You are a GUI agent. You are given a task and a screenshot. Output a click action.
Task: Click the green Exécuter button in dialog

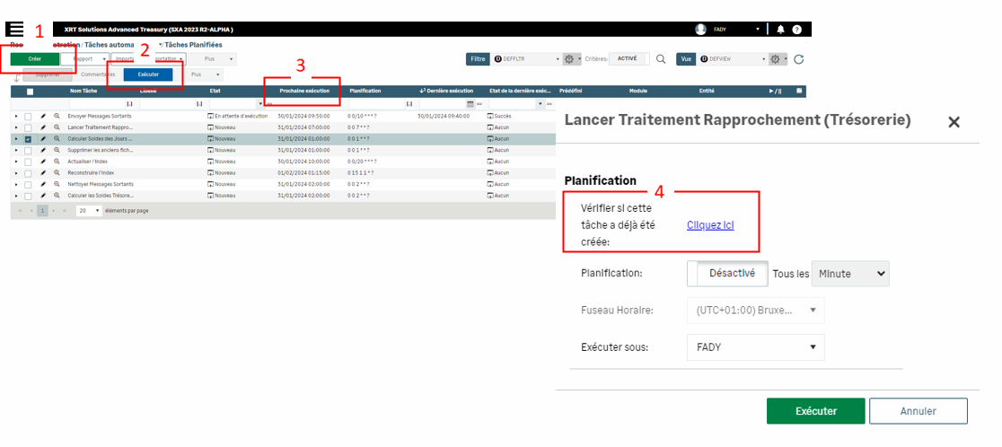[815, 411]
